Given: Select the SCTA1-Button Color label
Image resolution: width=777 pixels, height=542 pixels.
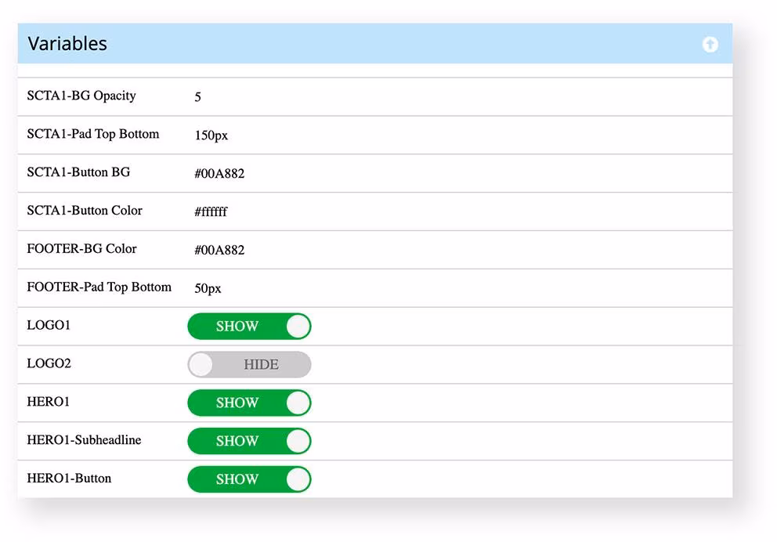Looking at the screenshot, I should pos(85,211).
